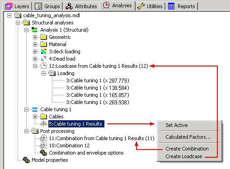Collapse the Structural analyses node

tap(18, 23)
